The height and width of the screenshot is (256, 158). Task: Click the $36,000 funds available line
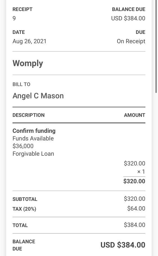click(23, 146)
